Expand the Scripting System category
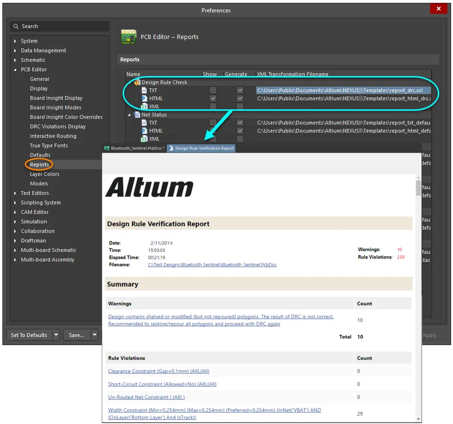This screenshot has width=453, height=424. pyautogui.click(x=15, y=202)
